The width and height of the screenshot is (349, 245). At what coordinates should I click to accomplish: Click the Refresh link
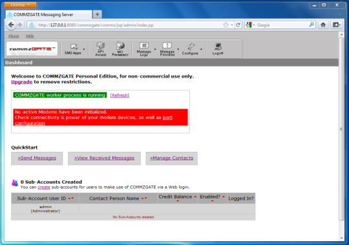click(x=120, y=95)
